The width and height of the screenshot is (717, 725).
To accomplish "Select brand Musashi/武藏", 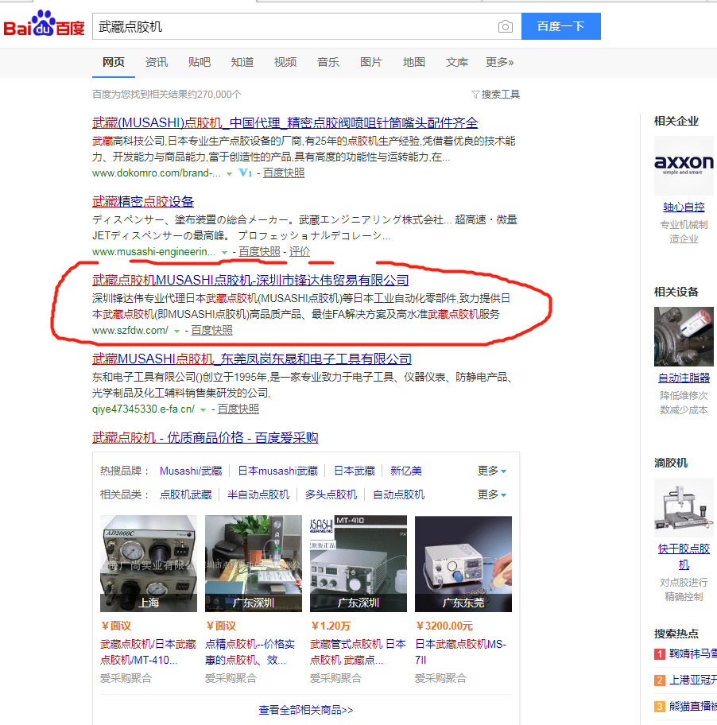I will tap(191, 471).
